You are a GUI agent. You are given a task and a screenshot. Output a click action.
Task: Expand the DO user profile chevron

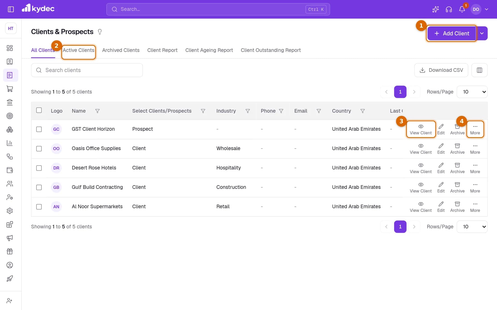pos(486,9)
